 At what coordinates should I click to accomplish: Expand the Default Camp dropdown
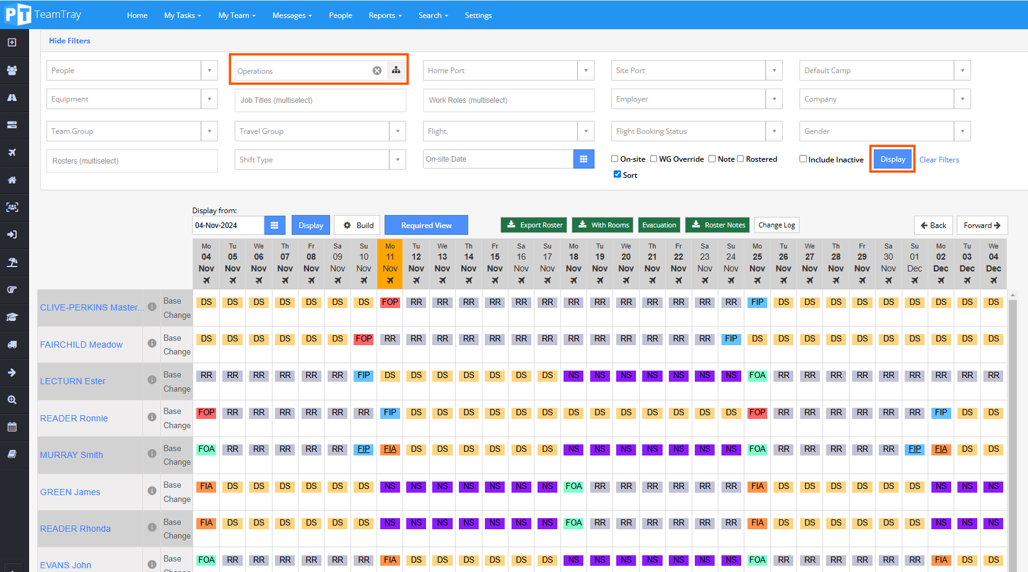tap(962, 71)
